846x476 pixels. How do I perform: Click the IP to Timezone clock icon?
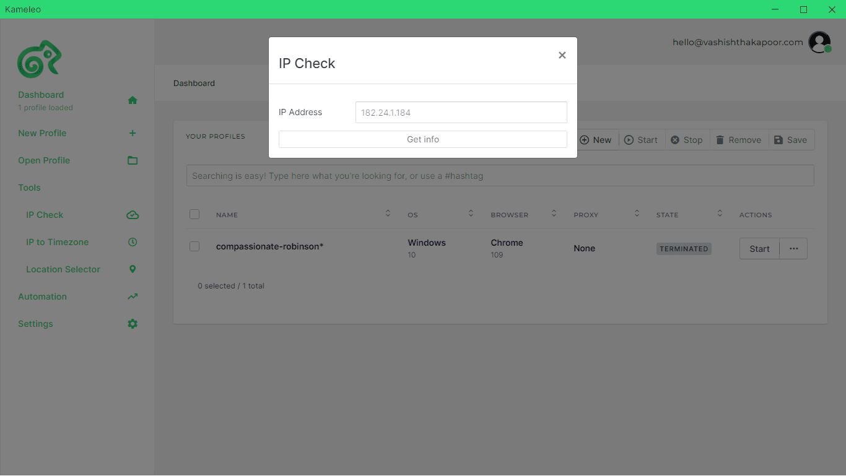133,242
